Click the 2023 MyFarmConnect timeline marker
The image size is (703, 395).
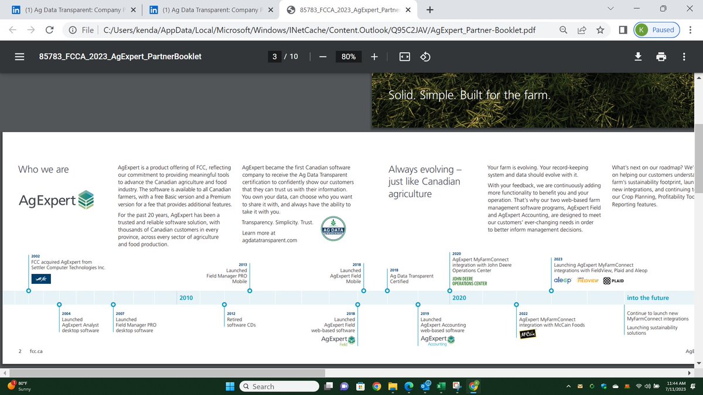(551, 291)
